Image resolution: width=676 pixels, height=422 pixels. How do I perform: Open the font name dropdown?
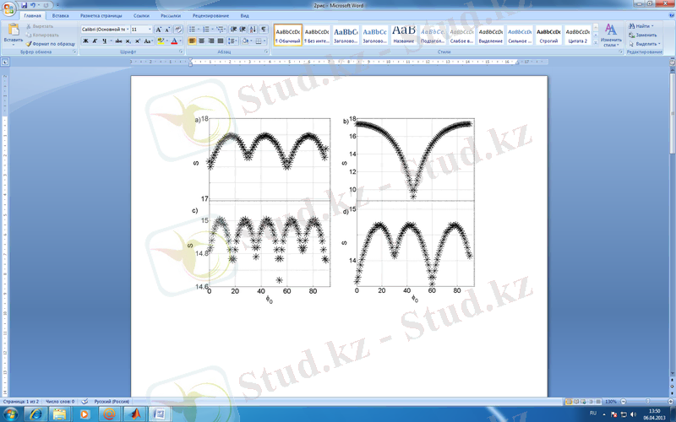[128, 30]
